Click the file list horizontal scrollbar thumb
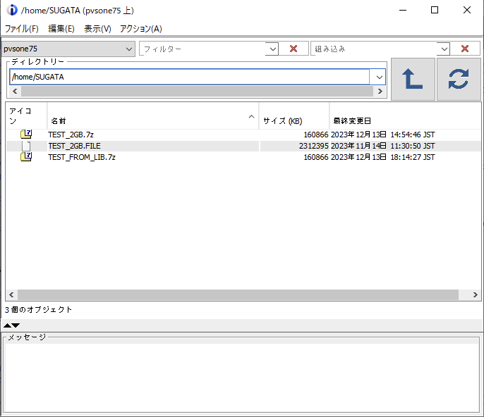This screenshot has width=484, height=417. click(238, 294)
